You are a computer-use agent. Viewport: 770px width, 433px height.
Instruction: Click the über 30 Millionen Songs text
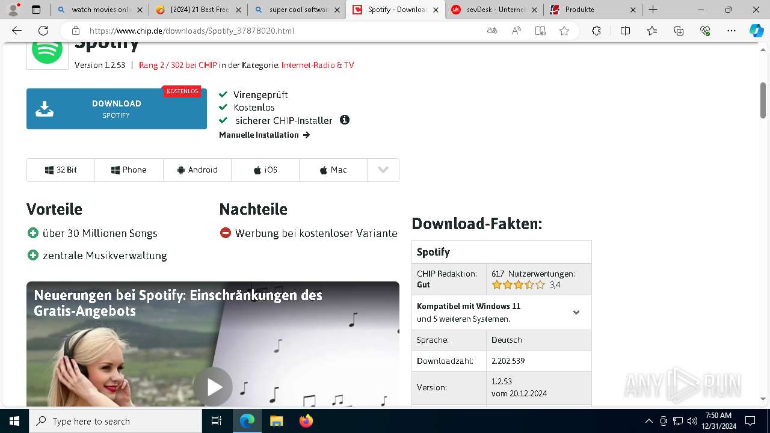click(100, 233)
